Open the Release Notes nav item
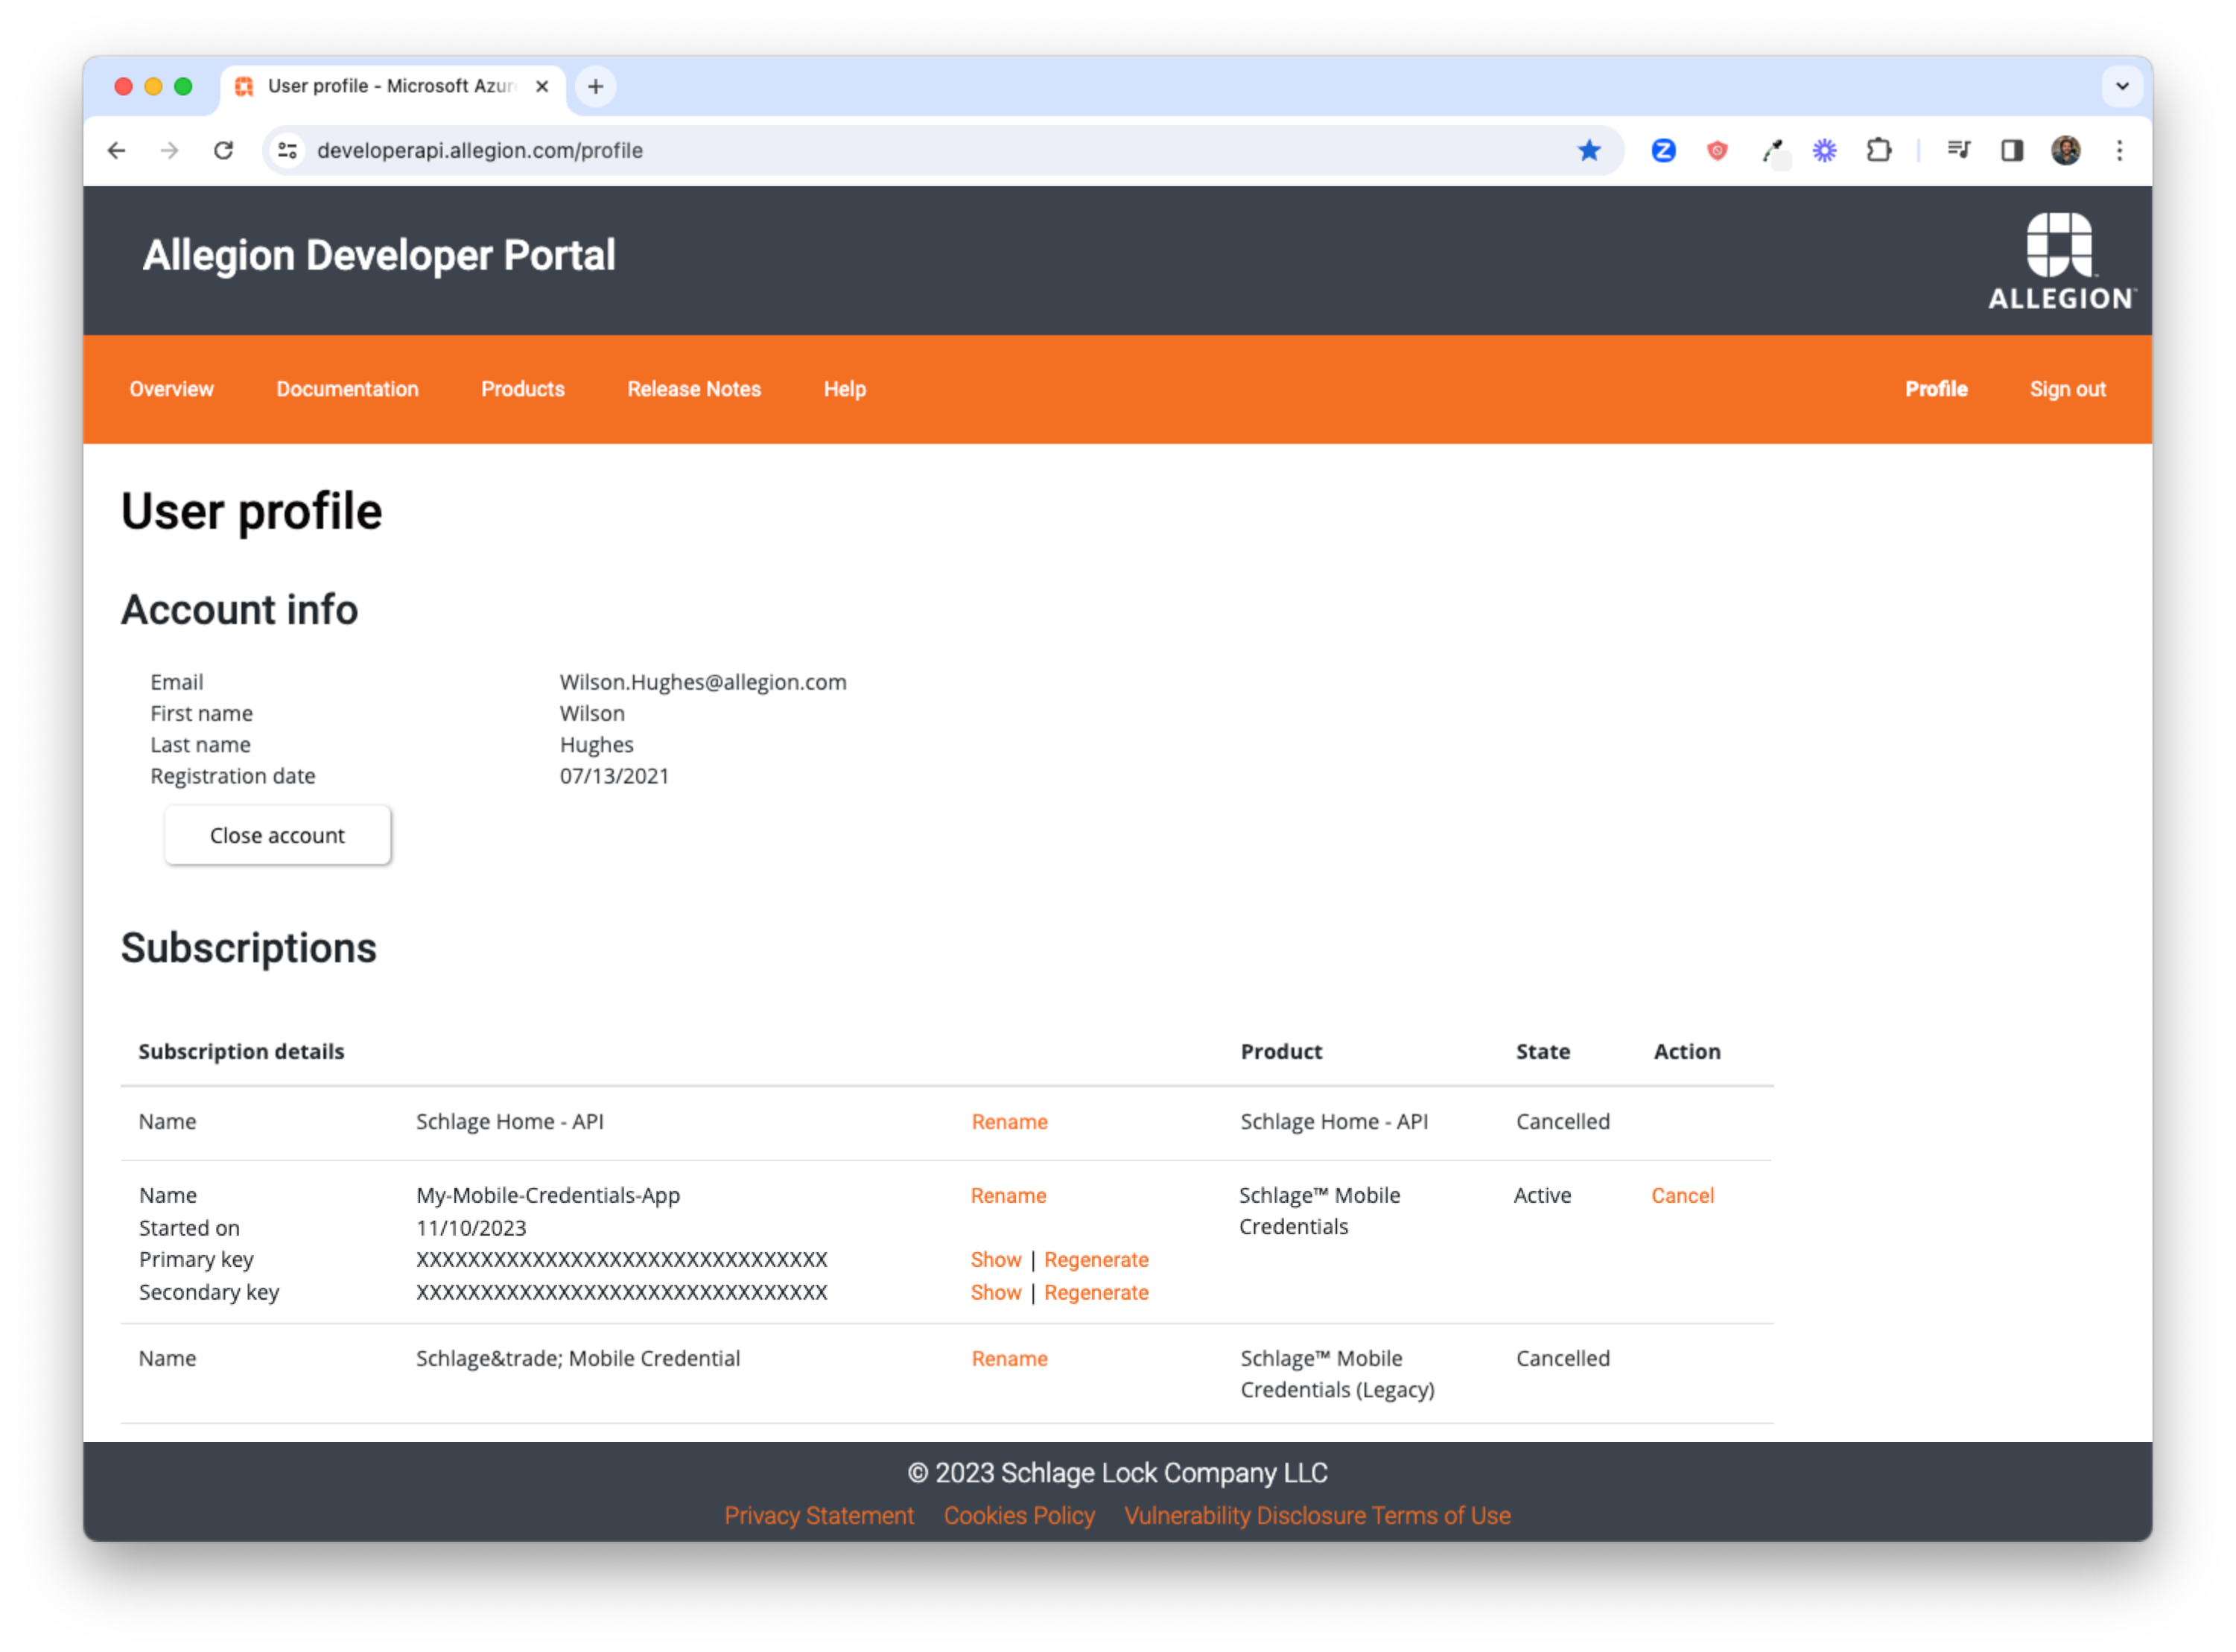This screenshot has width=2236, height=1652. (695, 389)
